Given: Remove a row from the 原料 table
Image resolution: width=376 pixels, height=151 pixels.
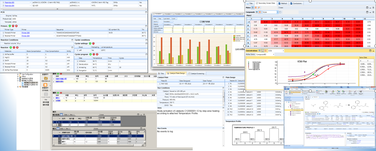Looking at the screenshot, I should click(61, 74).
